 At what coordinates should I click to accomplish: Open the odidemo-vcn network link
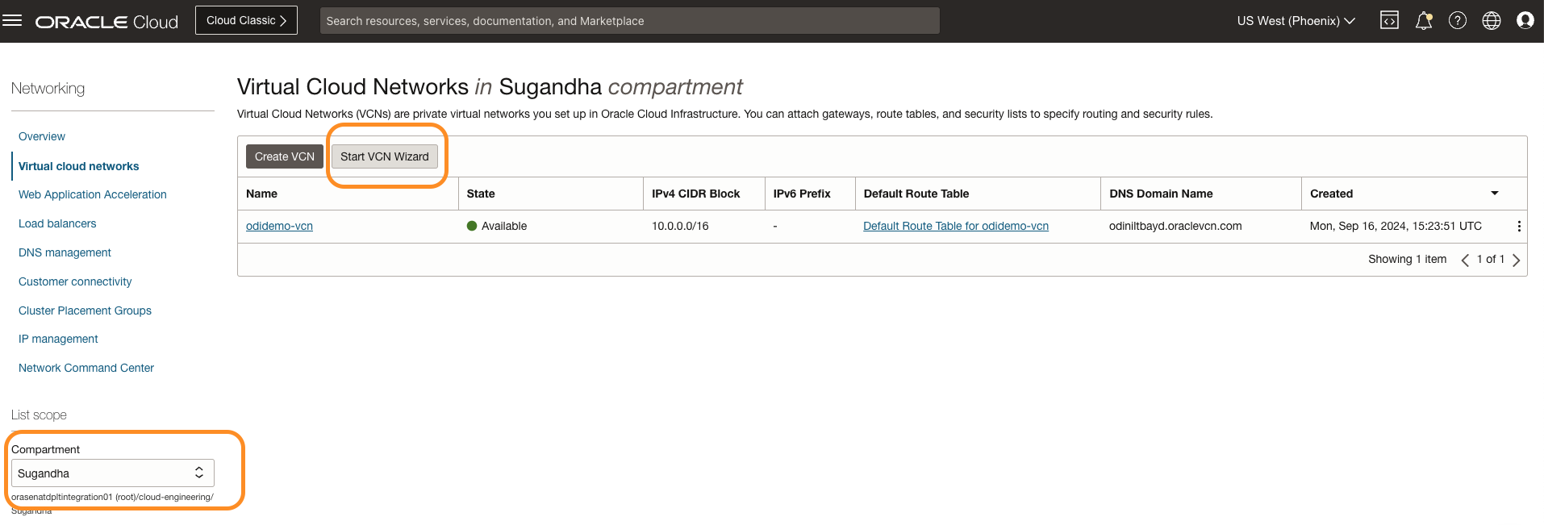pyautogui.click(x=279, y=226)
